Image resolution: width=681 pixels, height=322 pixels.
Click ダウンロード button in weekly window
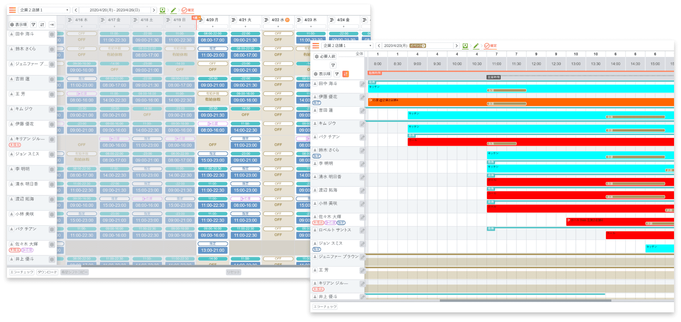click(47, 272)
